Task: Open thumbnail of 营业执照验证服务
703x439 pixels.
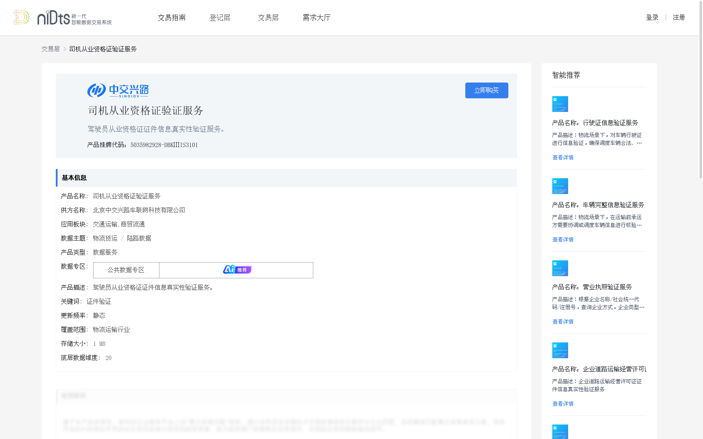Action: 560,268
